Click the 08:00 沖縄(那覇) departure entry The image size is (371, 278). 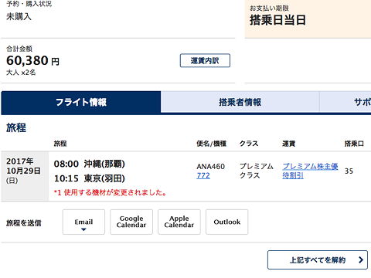(89, 164)
